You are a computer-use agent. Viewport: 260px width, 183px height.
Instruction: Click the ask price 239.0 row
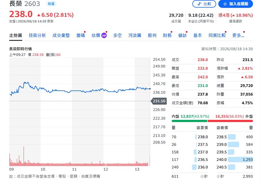[235, 144]
